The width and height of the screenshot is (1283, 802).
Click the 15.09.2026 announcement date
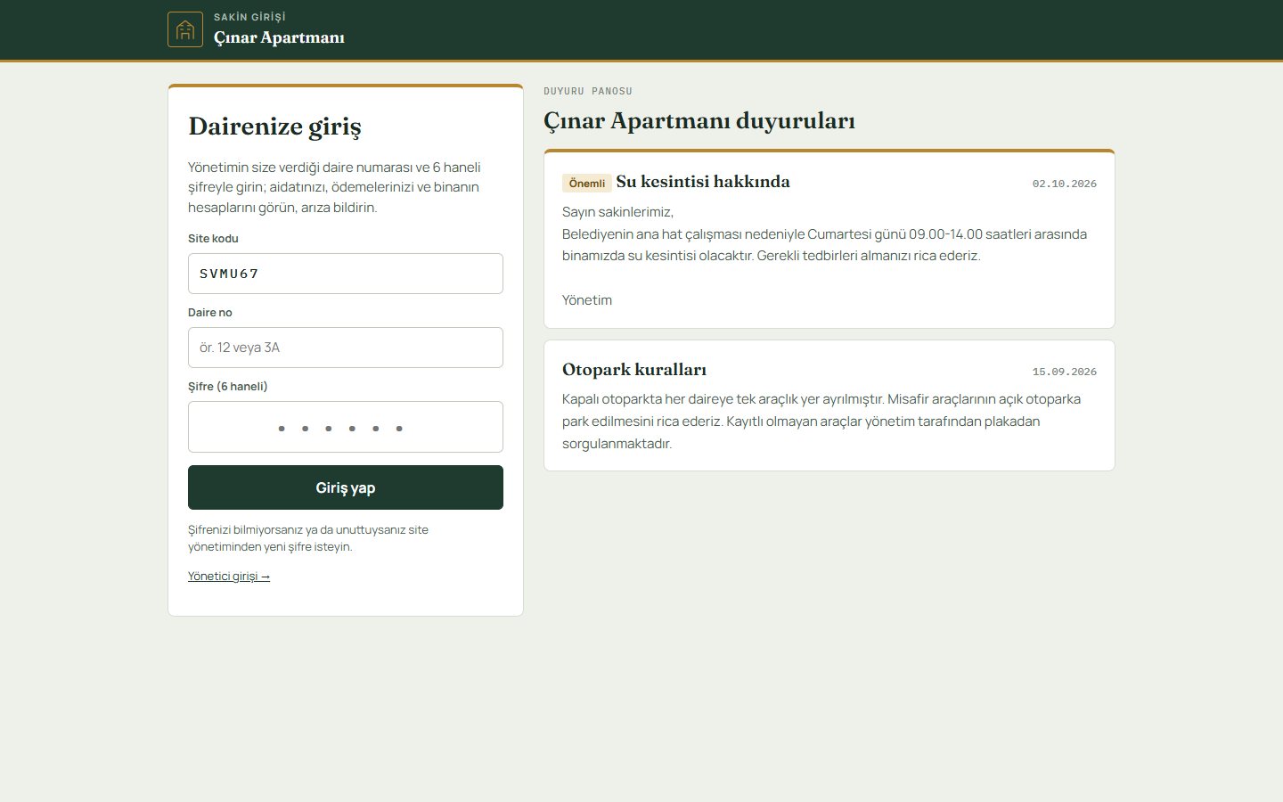point(1065,372)
